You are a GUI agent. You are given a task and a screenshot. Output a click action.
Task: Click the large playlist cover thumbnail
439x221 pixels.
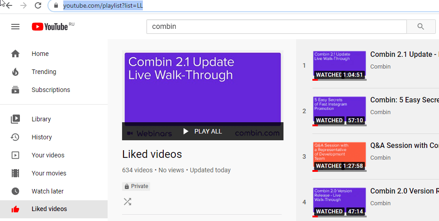203,95
